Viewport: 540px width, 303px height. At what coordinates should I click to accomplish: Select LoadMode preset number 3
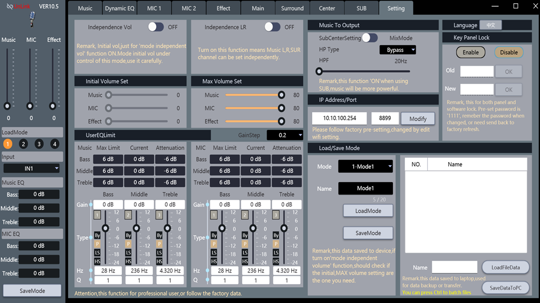38,144
